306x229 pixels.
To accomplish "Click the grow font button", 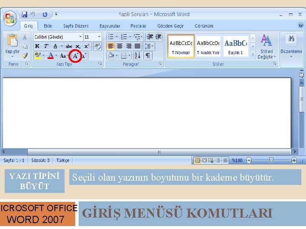I will (75, 56).
